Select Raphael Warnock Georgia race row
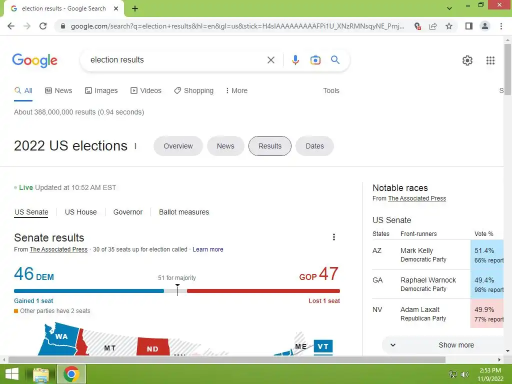 pos(437,284)
